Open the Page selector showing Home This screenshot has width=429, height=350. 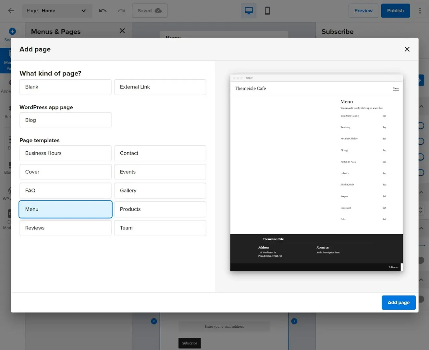[57, 10]
